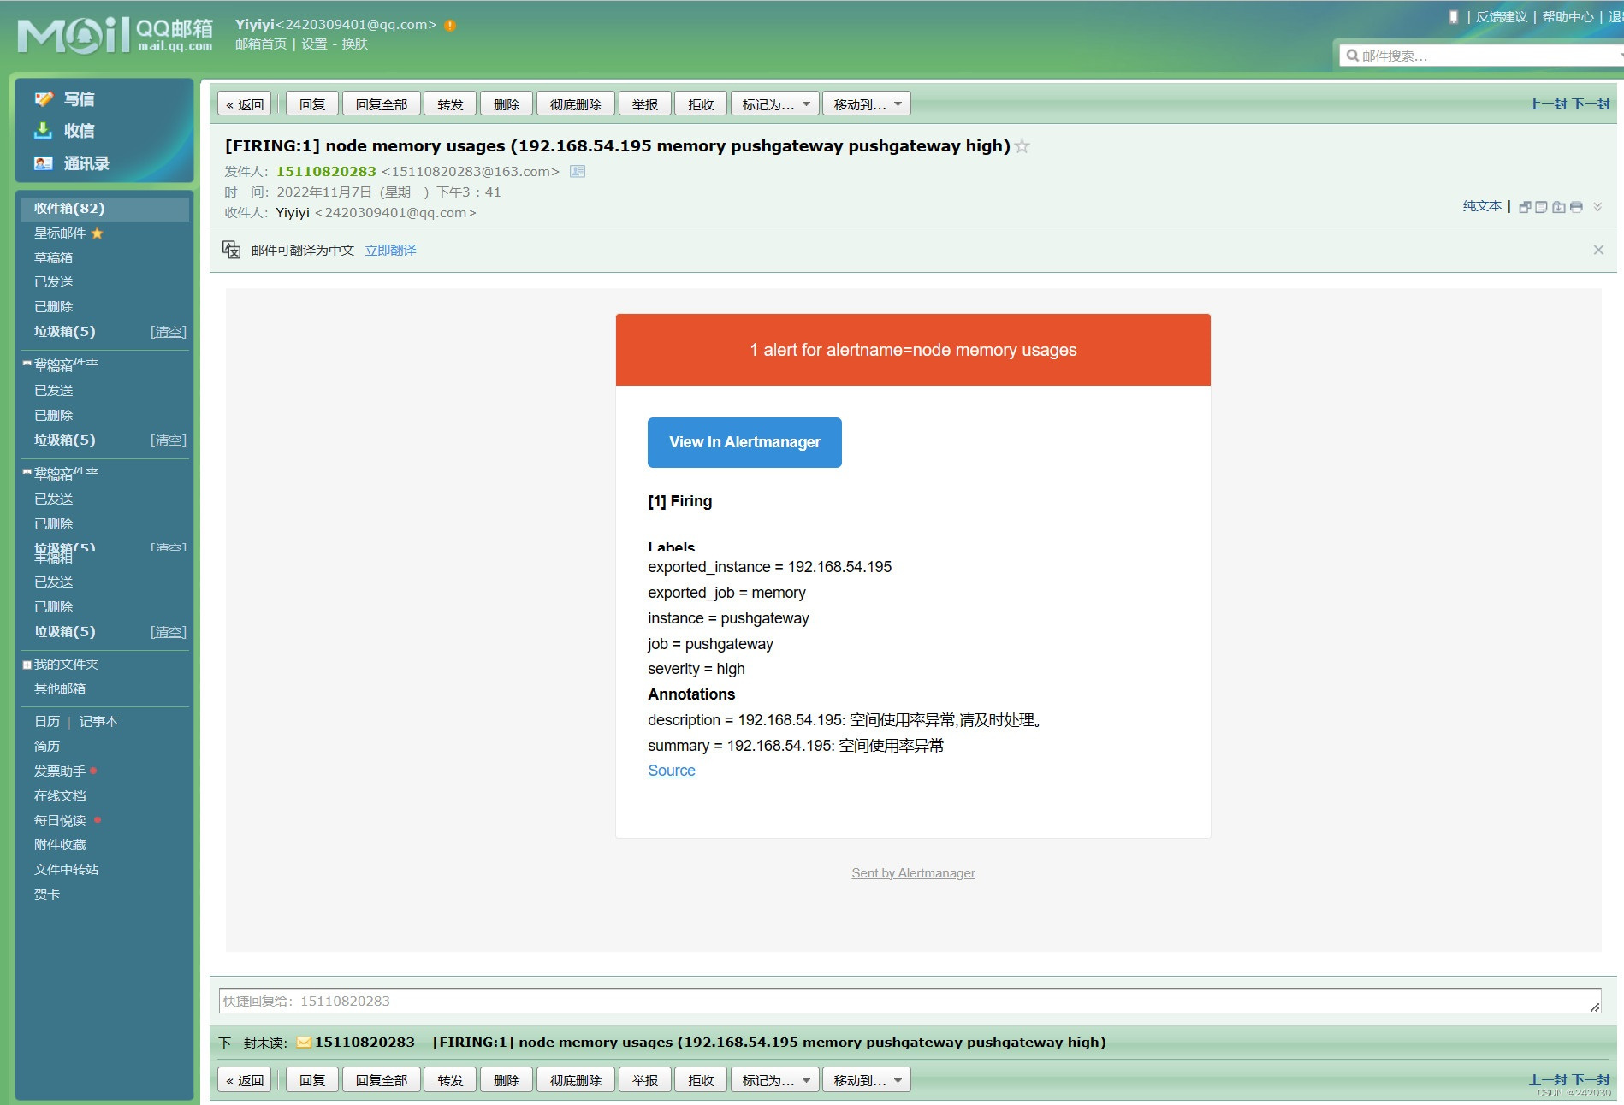Expand the 我的文件夹 folder tree

point(27,665)
